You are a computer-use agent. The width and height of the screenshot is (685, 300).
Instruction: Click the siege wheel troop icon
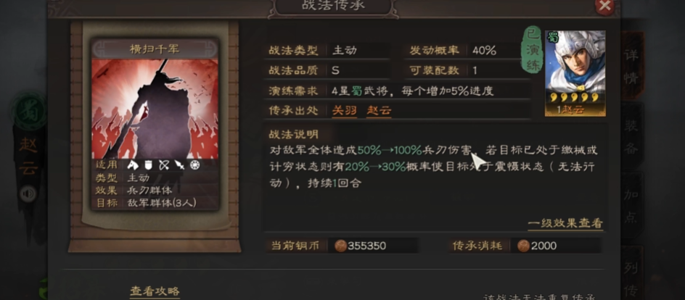pos(195,164)
